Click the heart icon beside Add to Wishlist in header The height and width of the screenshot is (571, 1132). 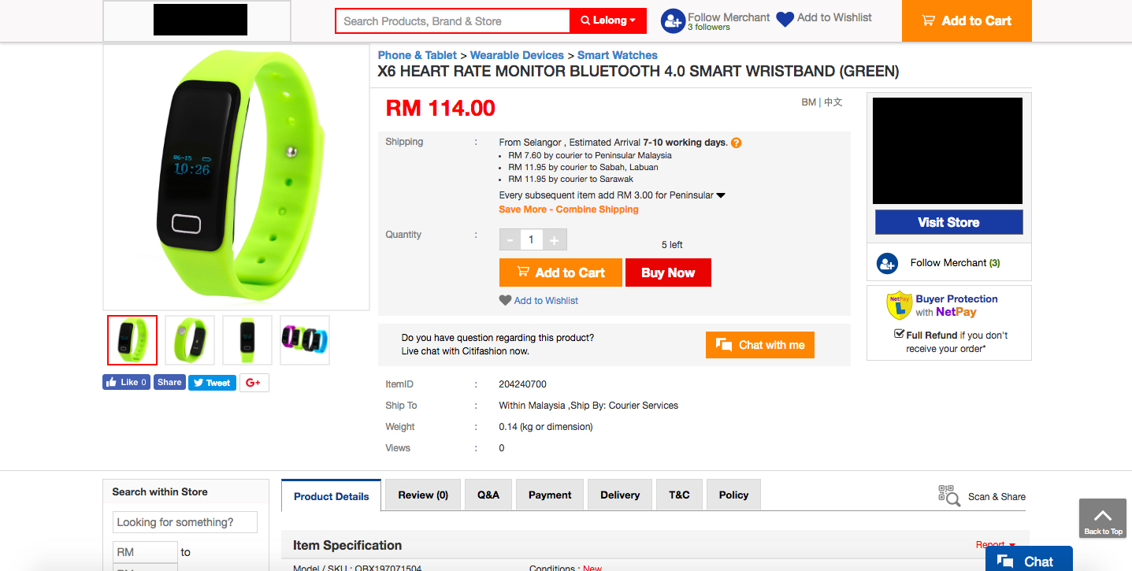click(785, 19)
